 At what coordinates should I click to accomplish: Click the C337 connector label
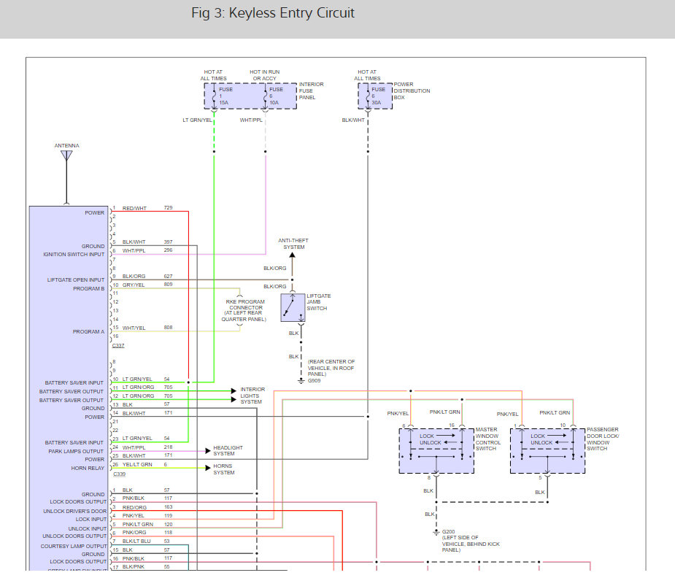pyautogui.click(x=118, y=346)
